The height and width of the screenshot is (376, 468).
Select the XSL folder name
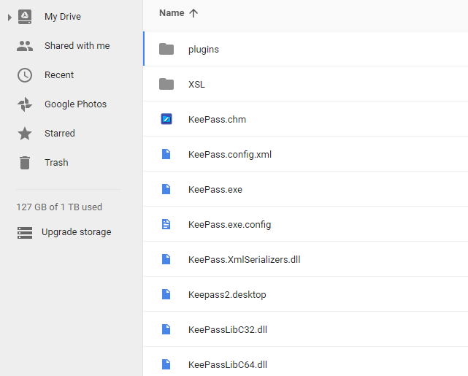click(196, 84)
